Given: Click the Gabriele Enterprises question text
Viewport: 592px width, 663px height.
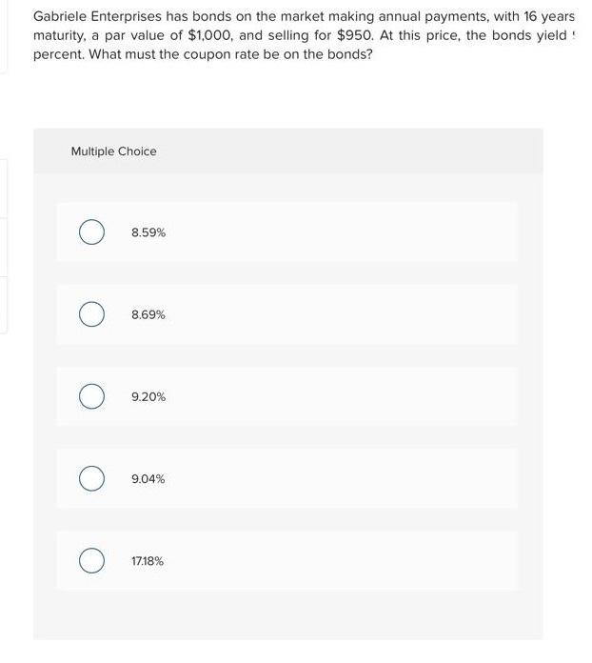Looking at the screenshot, I should tap(304, 35).
